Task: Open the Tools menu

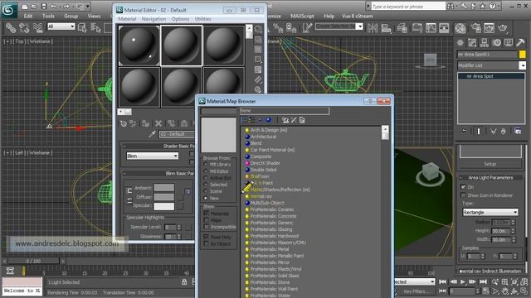Action: tap(48, 16)
